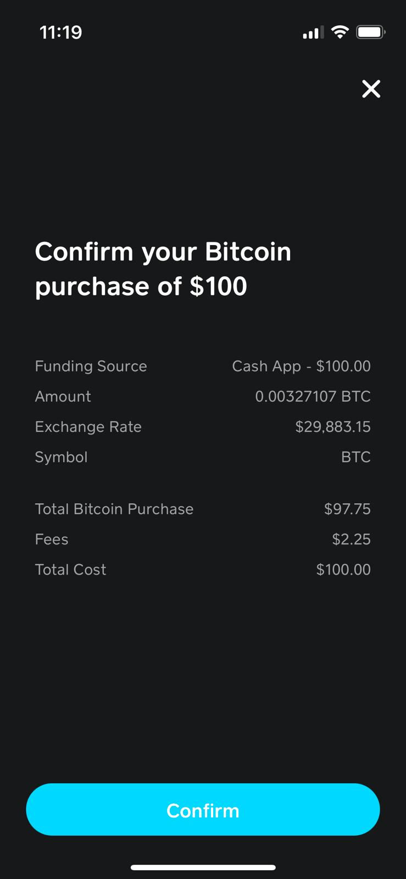Tap the Confirm your Bitcoin purchase heading

point(163,269)
